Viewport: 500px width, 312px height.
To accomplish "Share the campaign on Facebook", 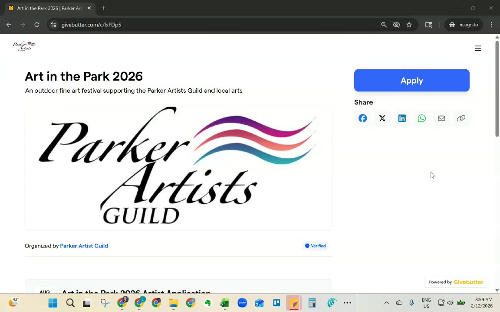I will (x=362, y=118).
